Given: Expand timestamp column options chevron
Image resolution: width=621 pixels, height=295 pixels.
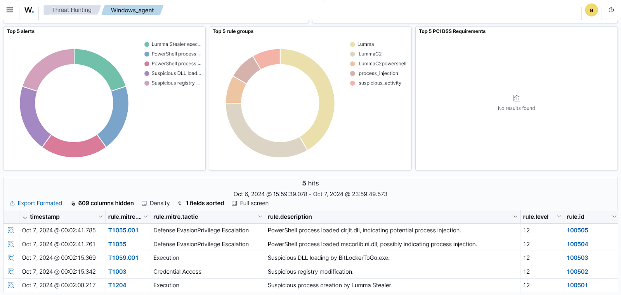Looking at the screenshot, I should (101, 217).
